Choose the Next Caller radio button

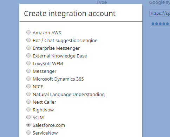pos(28,102)
